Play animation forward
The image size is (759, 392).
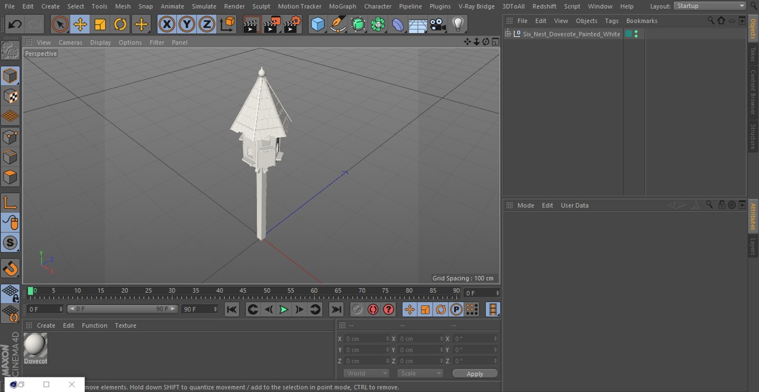283,309
